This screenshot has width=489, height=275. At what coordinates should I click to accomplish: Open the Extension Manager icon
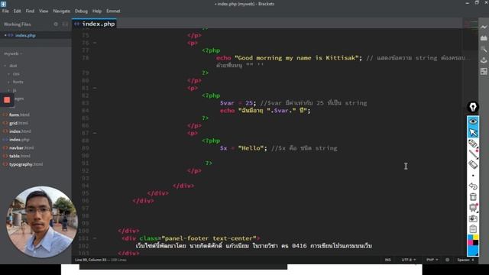[484, 38]
